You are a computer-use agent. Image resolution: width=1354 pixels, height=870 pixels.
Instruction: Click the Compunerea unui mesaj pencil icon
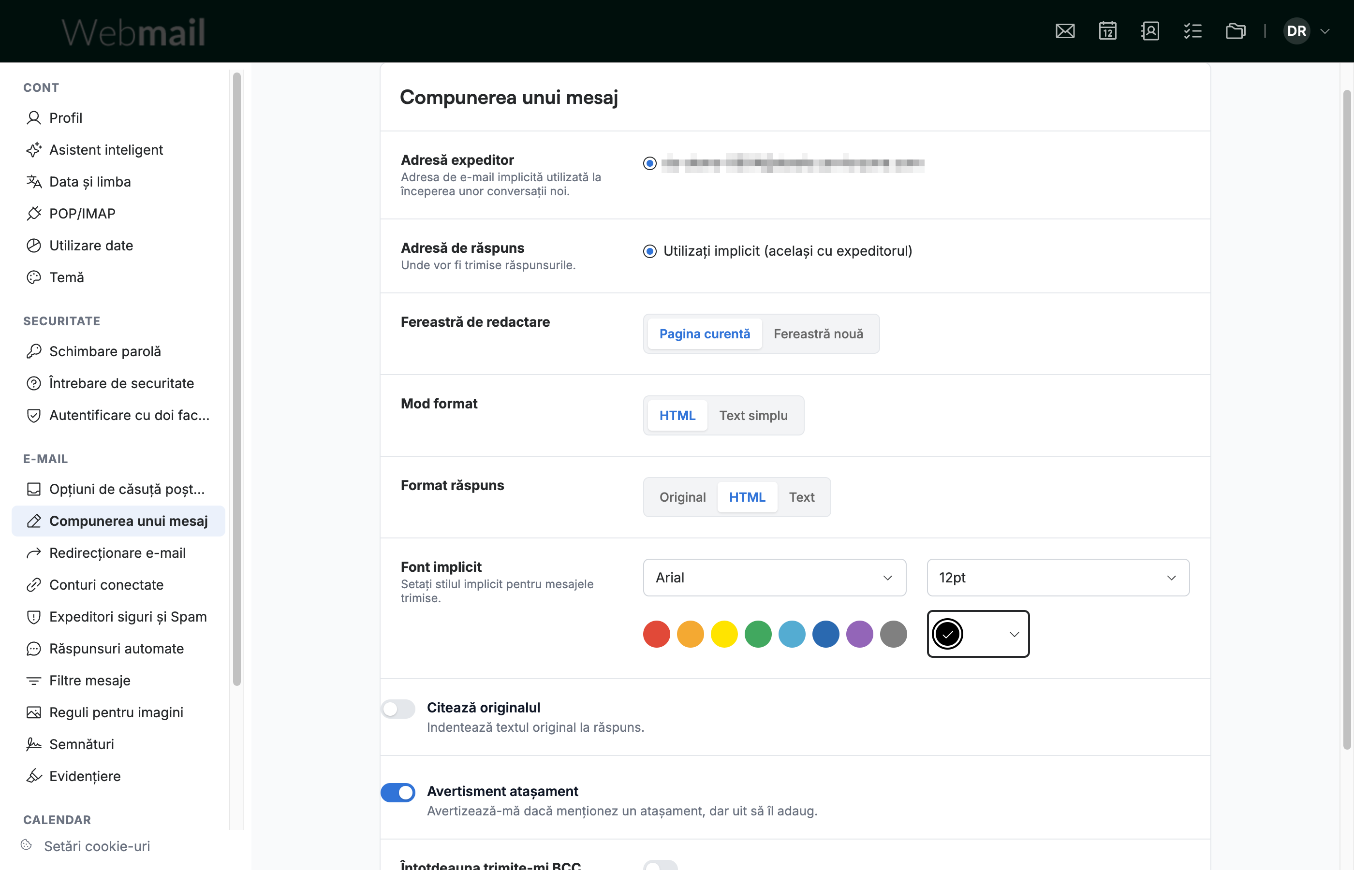(x=34, y=521)
